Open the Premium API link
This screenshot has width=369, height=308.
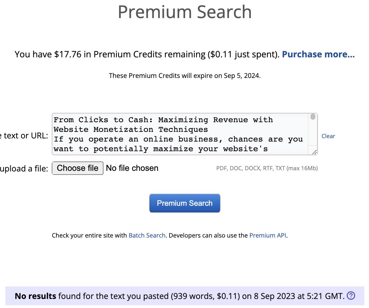pyautogui.click(x=268, y=235)
